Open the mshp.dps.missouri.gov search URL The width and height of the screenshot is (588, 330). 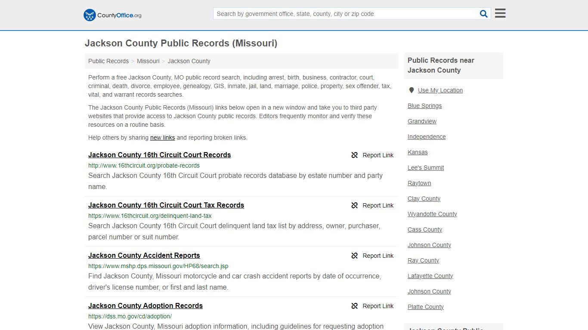(158, 266)
